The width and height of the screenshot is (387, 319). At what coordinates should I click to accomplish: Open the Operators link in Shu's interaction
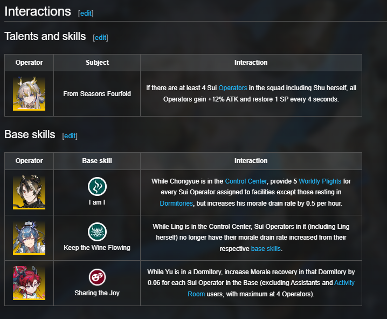click(233, 88)
